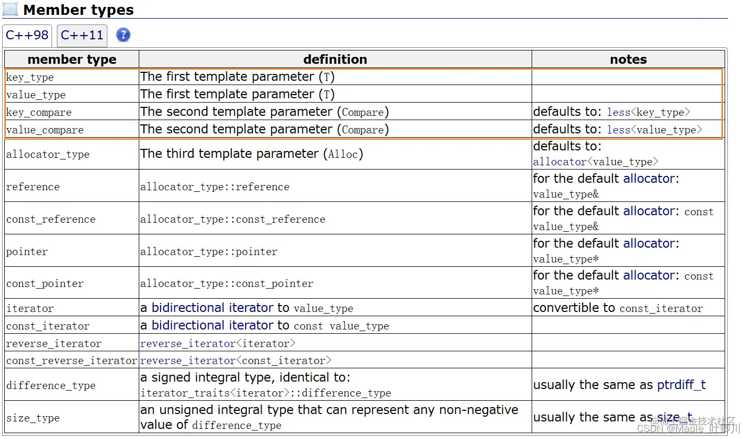Open bidirectional iterator link in const_iterator row
Viewport: 748px width, 439px height.
click(x=212, y=325)
